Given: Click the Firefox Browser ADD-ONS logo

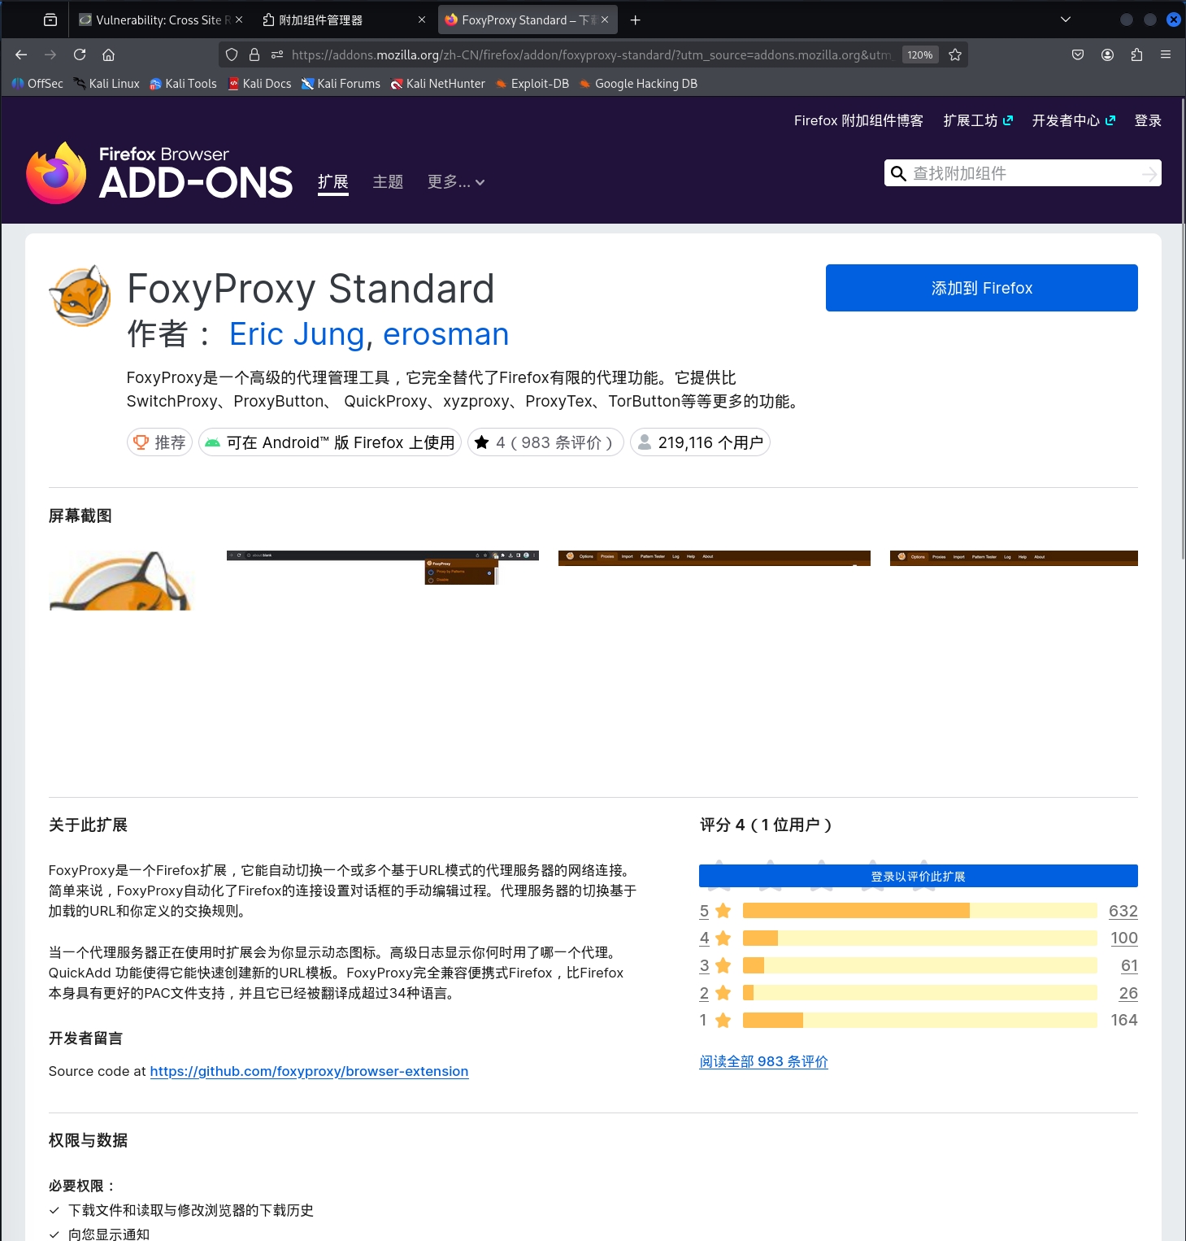Looking at the screenshot, I should coord(159,172).
